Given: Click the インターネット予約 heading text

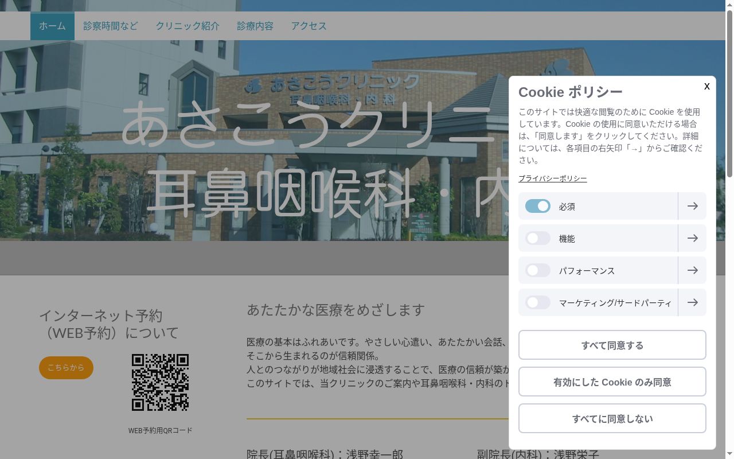Looking at the screenshot, I should 109,324.
